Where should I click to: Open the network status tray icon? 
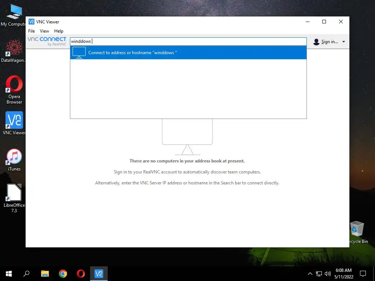click(x=319, y=274)
